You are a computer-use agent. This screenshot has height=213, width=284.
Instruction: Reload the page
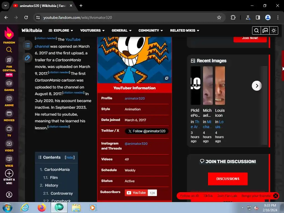[26, 17]
